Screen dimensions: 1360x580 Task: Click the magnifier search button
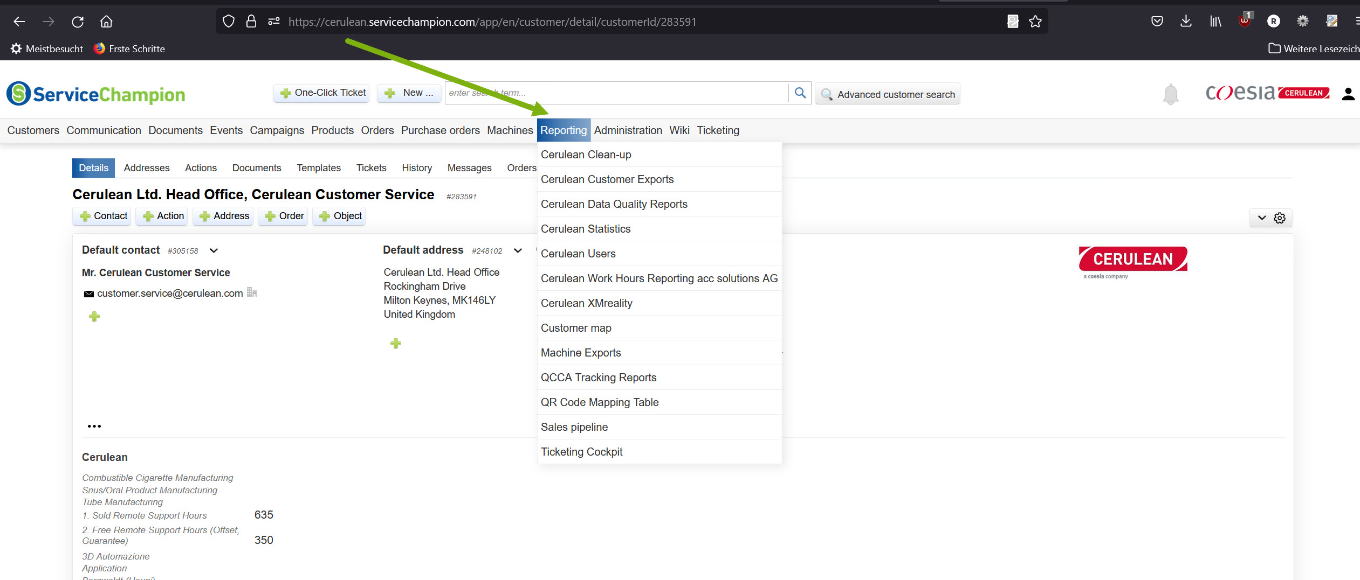(800, 93)
